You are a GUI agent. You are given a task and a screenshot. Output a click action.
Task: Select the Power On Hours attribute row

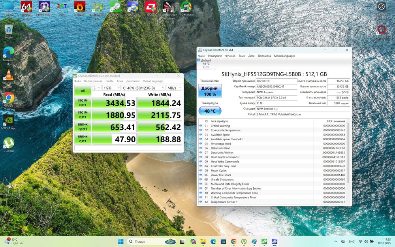click(x=272, y=175)
